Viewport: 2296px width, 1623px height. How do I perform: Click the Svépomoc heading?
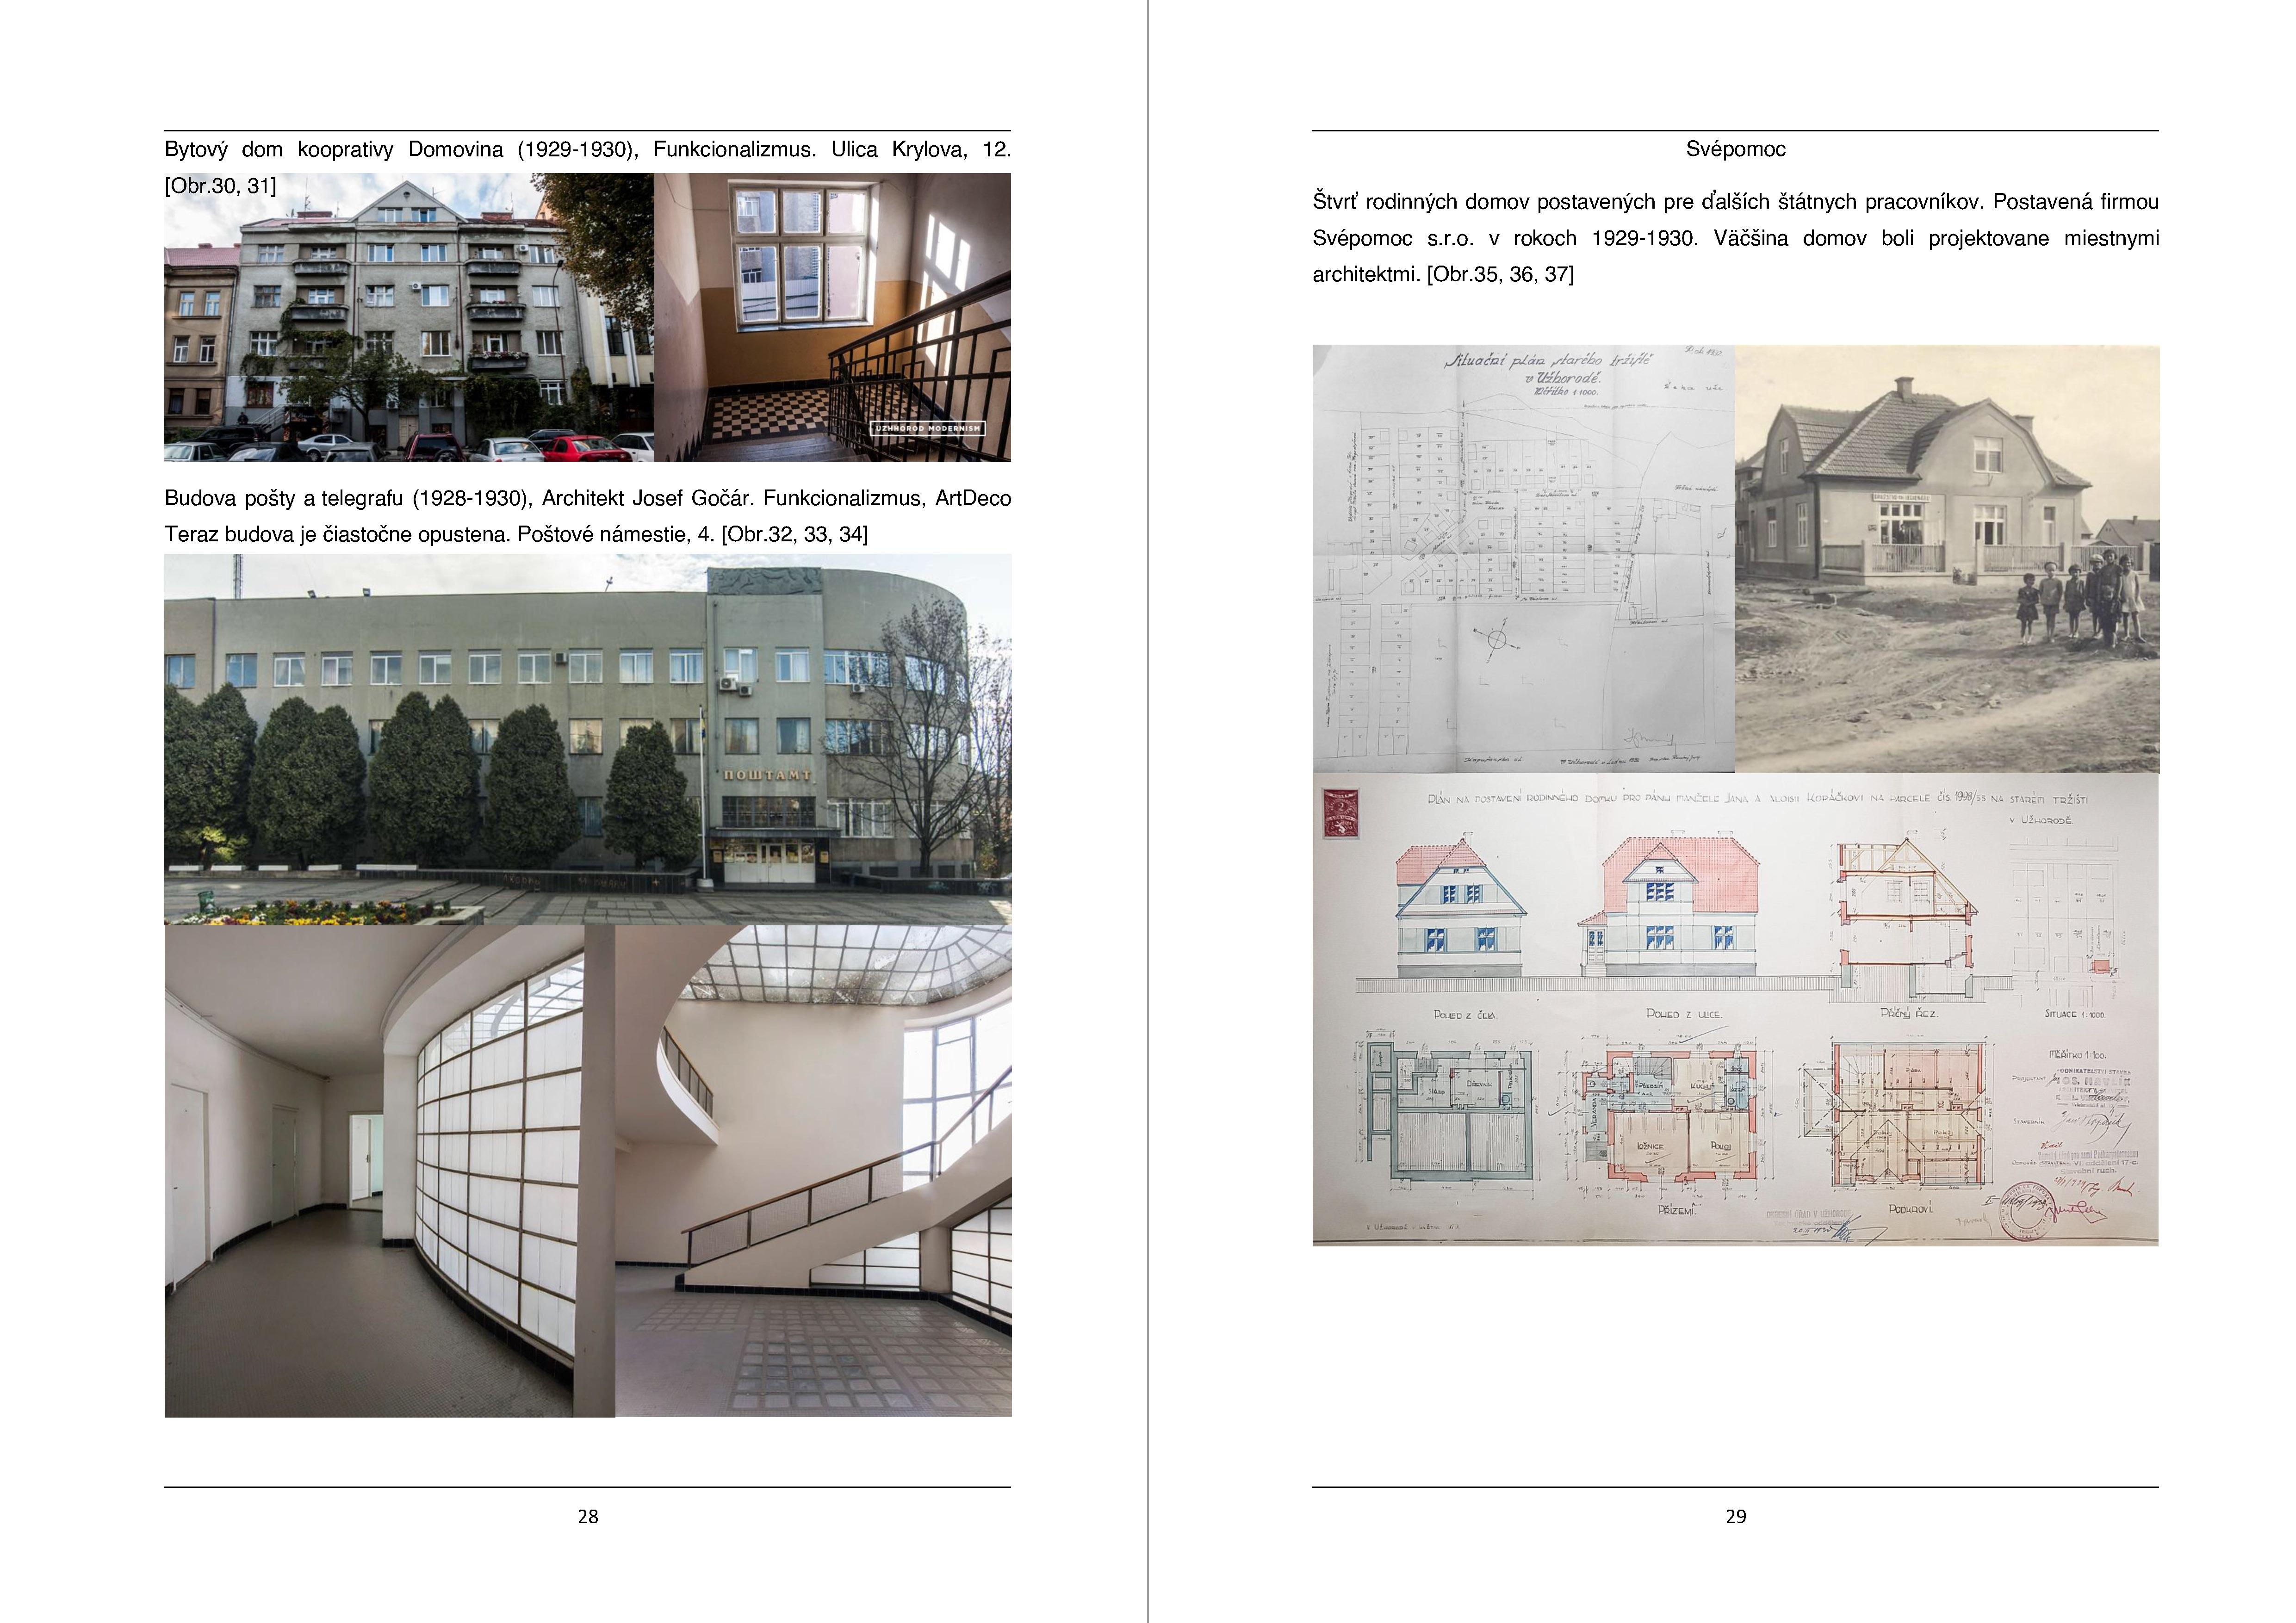(x=1735, y=149)
